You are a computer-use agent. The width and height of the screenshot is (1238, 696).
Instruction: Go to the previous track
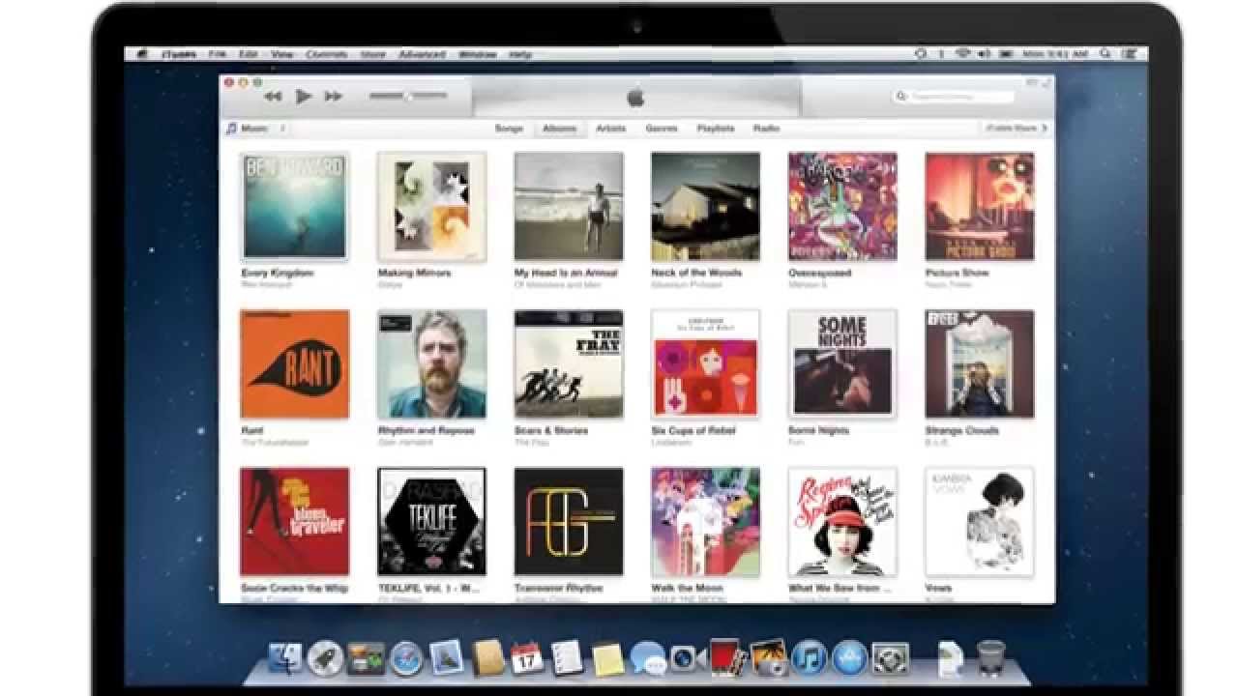coord(274,97)
